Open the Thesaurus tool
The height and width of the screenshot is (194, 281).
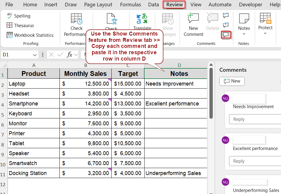coord(10,26)
